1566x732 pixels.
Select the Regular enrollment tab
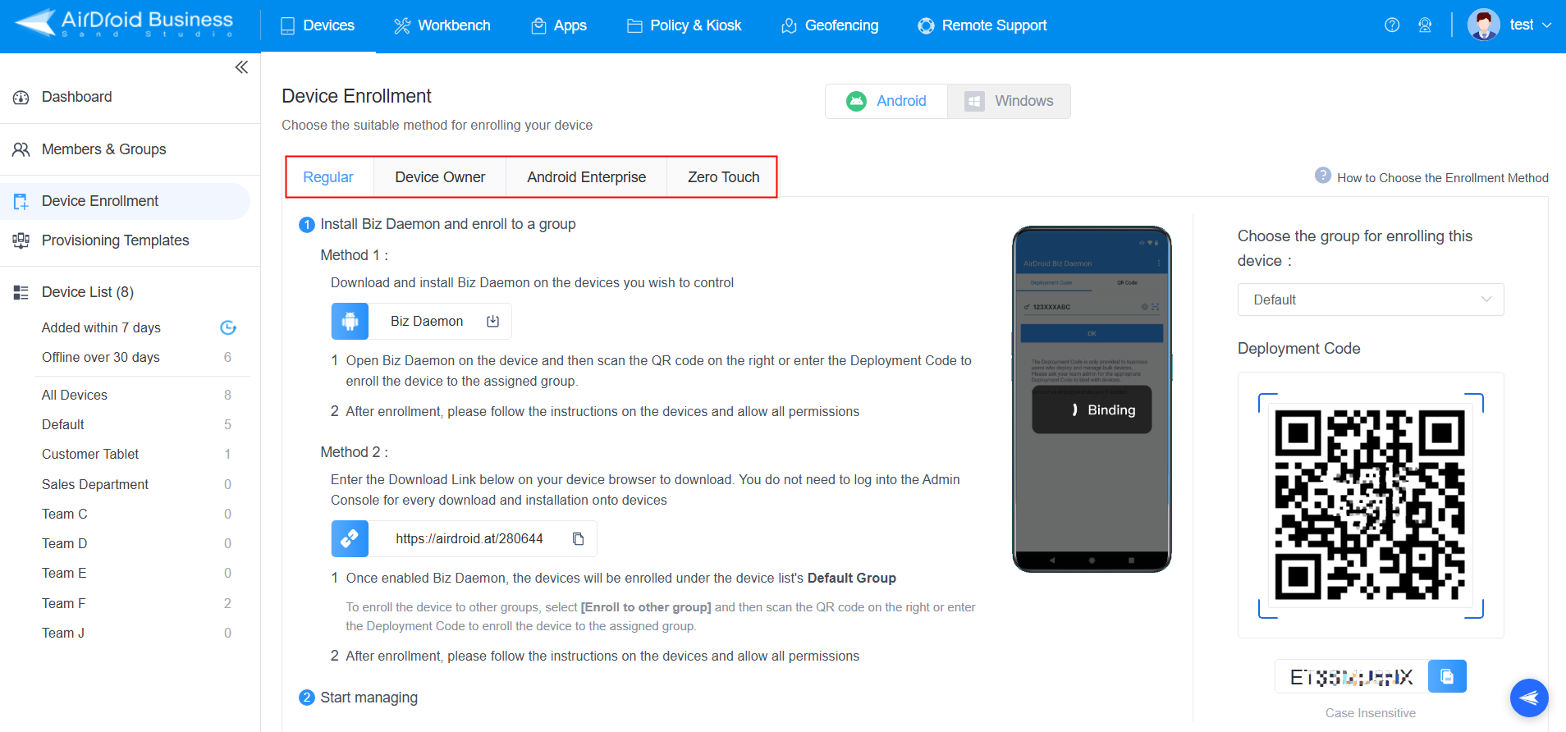(328, 177)
